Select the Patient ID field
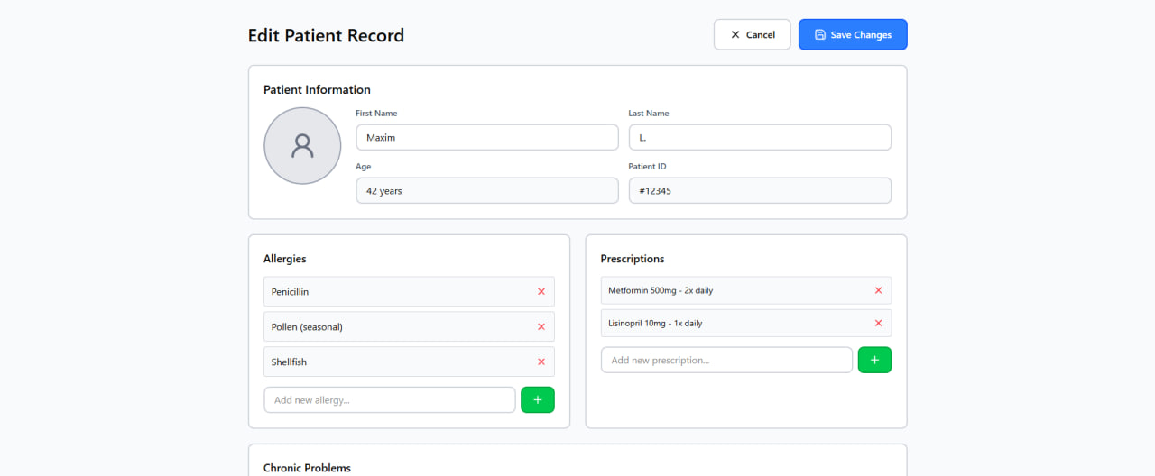 tap(760, 190)
